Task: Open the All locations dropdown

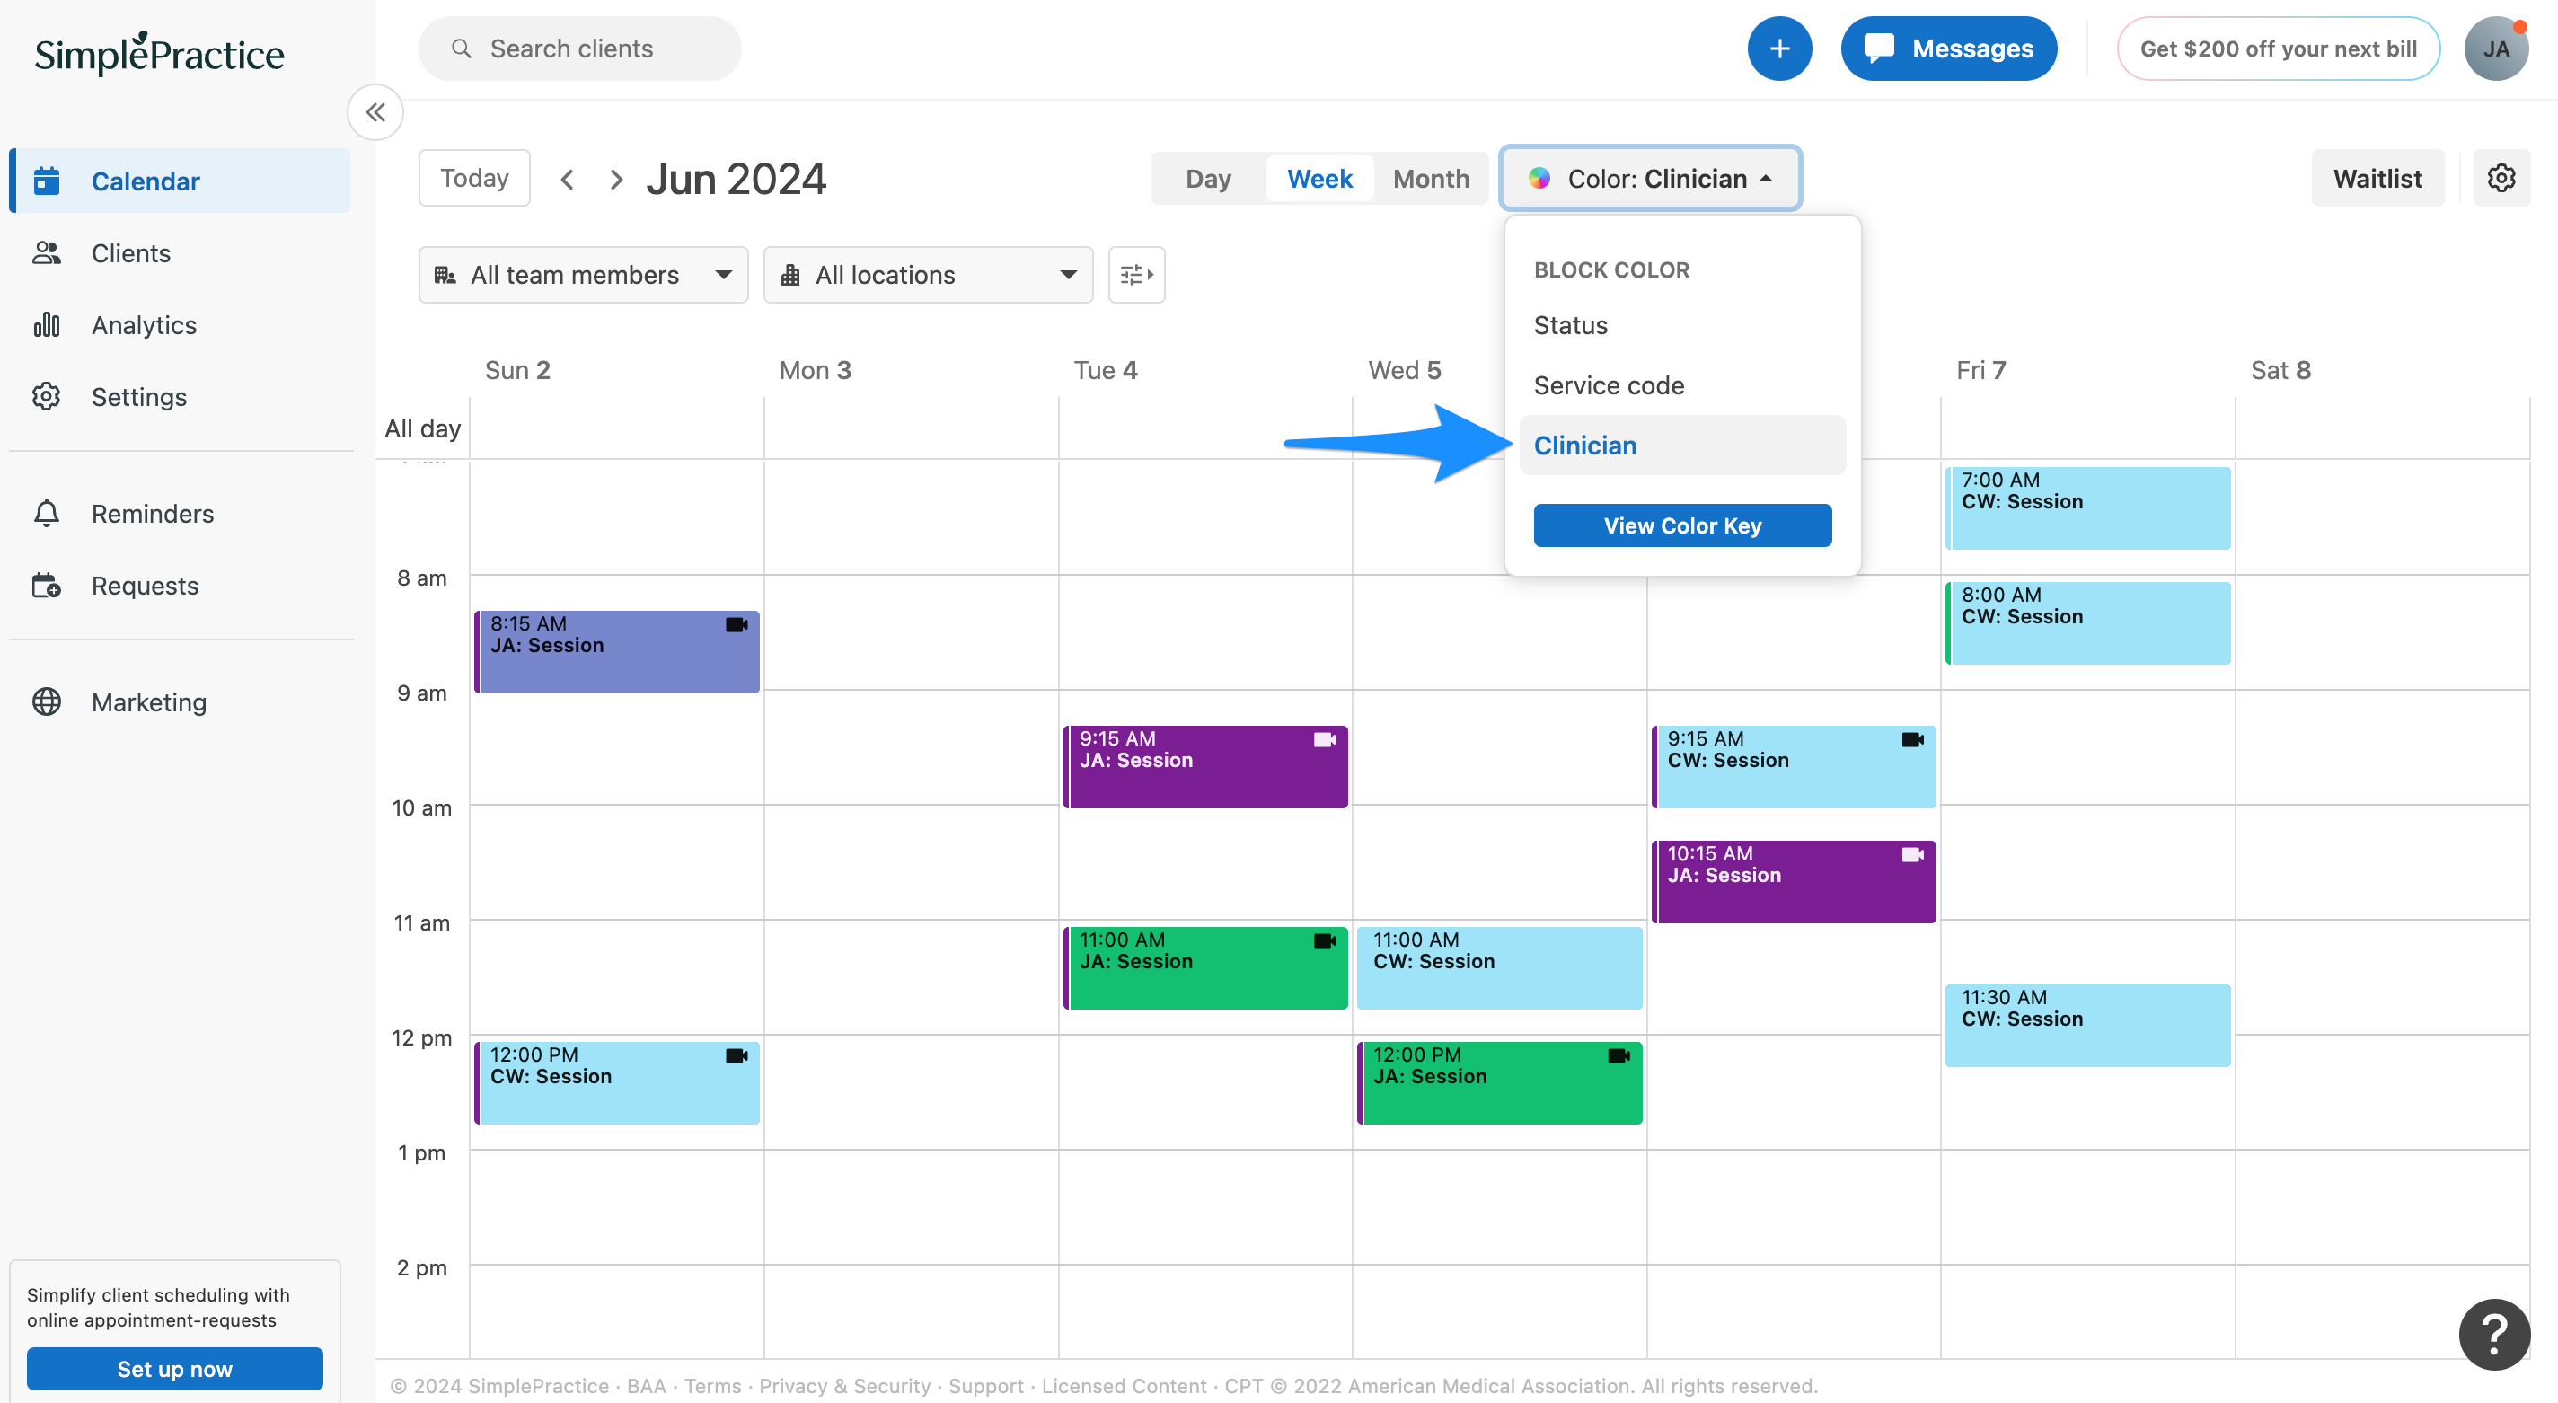Action: (929, 275)
